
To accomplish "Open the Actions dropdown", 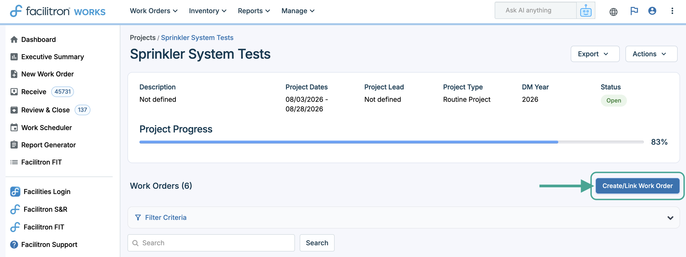I will (651, 54).
